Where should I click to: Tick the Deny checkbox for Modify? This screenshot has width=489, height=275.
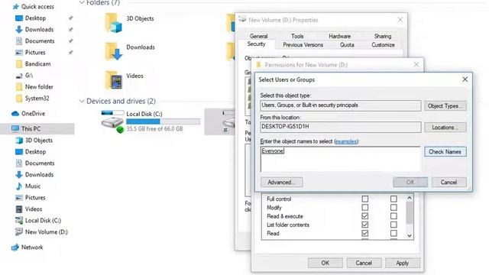tap(393, 207)
